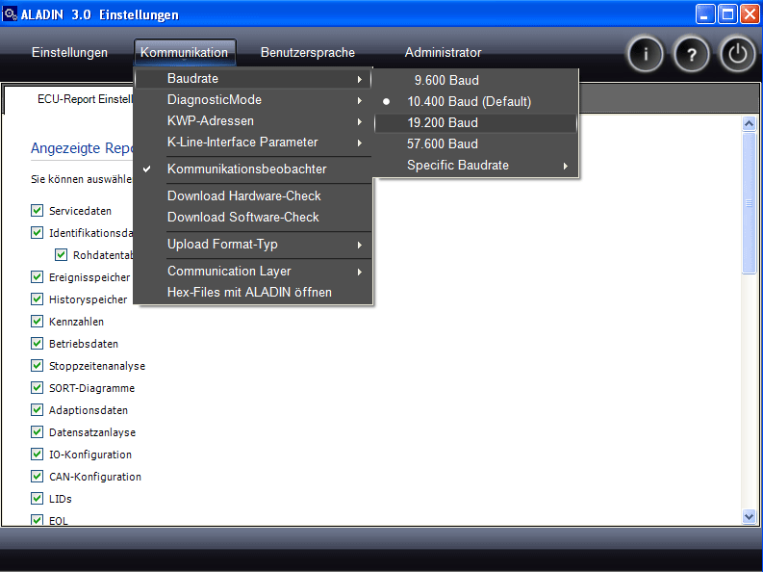Image resolution: width=763 pixels, height=572 pixels.
Task: Toggle the Servicedaten checkbox
Action: [x=37, y=210]
